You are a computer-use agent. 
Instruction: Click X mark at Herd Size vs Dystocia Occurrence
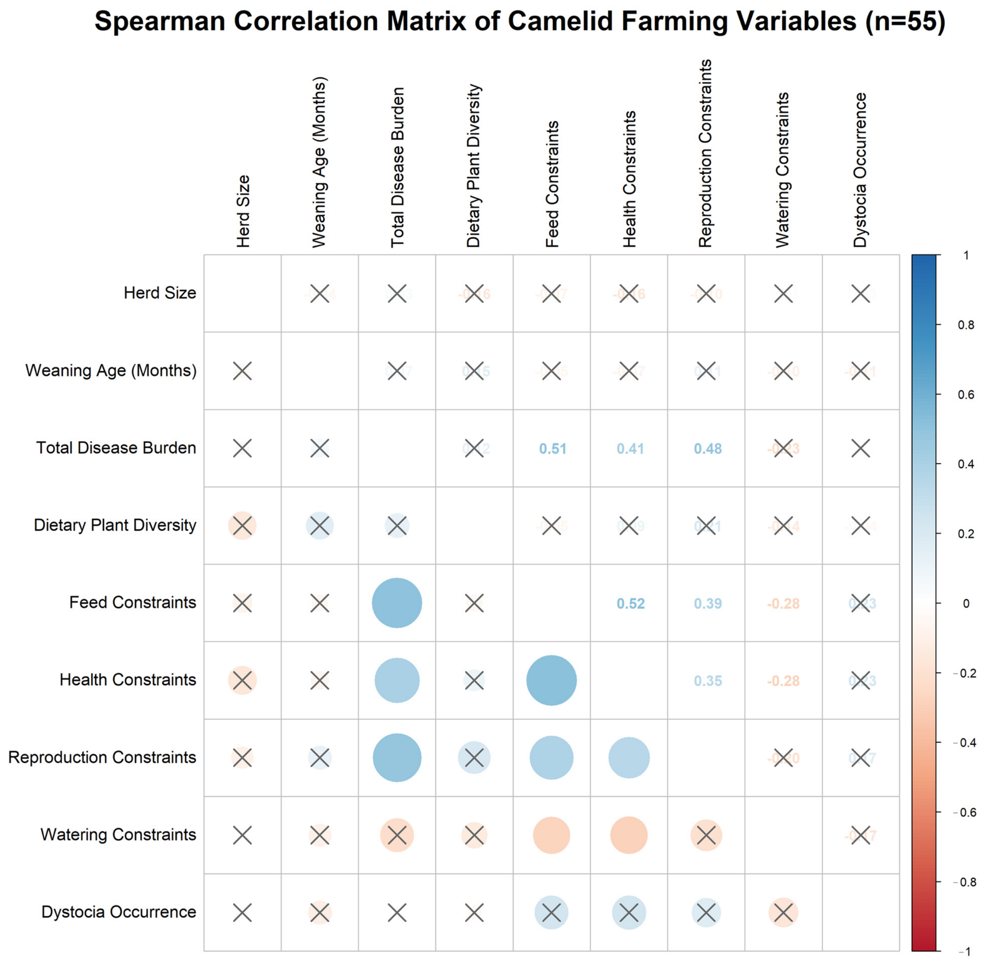point(860,293)
